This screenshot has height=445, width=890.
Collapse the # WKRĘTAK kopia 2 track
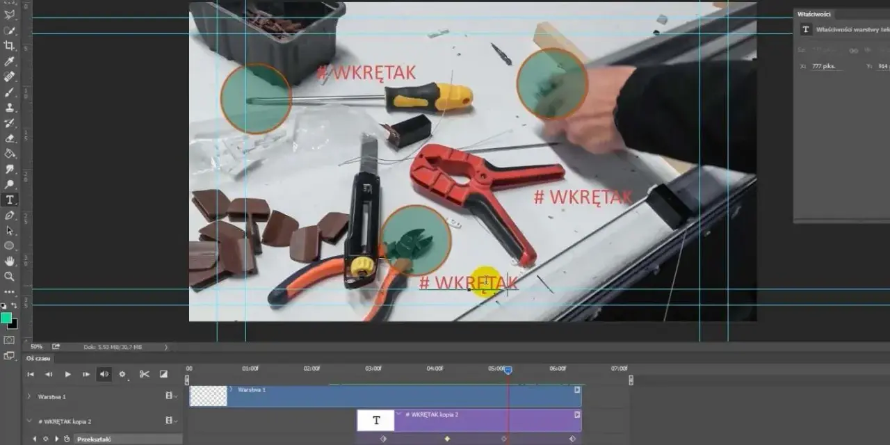click(x=29, y=421)
